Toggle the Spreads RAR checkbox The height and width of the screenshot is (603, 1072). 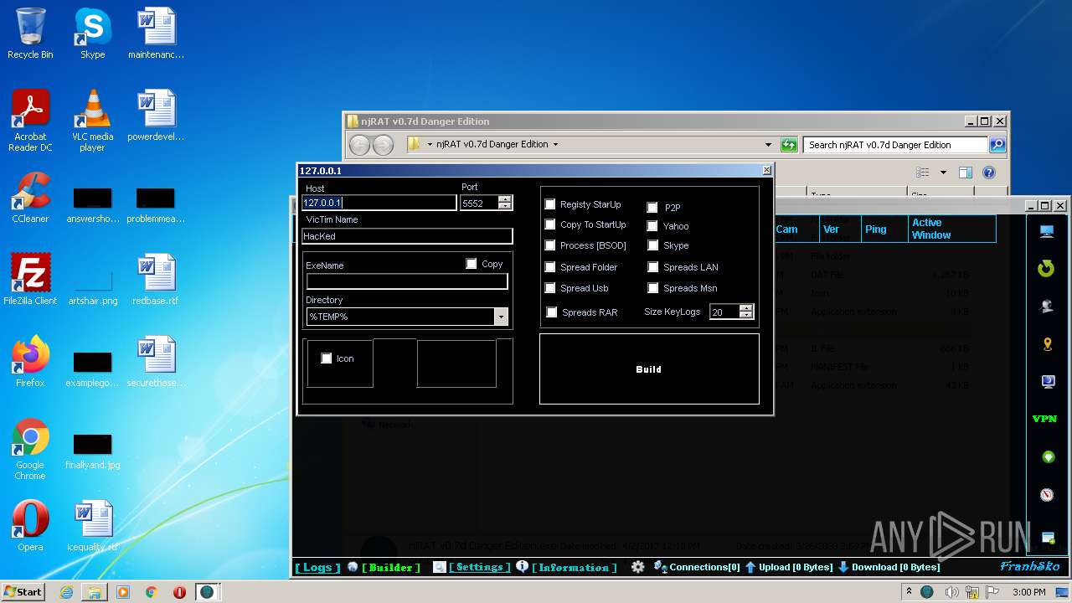[x=552, y=312]
